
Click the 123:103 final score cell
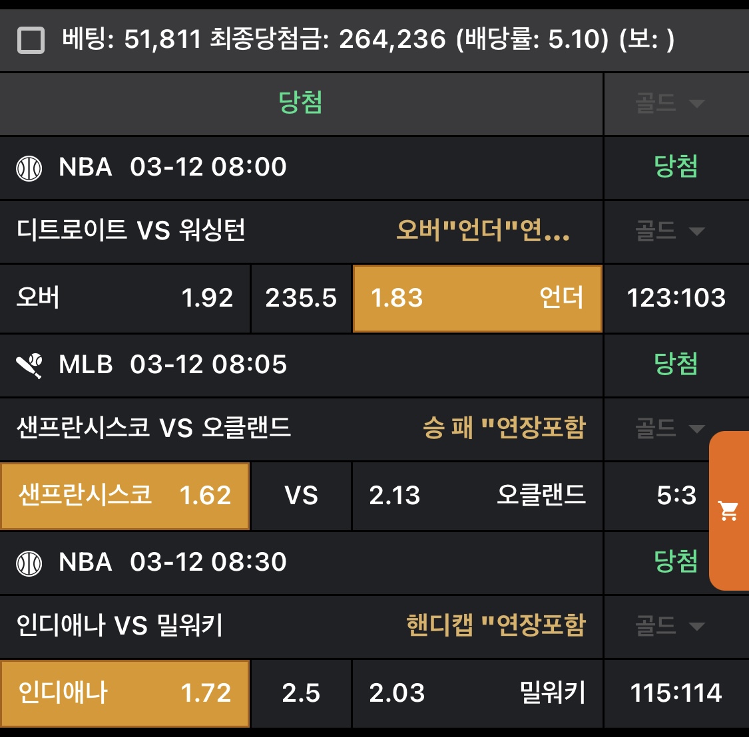pos(676,298)
